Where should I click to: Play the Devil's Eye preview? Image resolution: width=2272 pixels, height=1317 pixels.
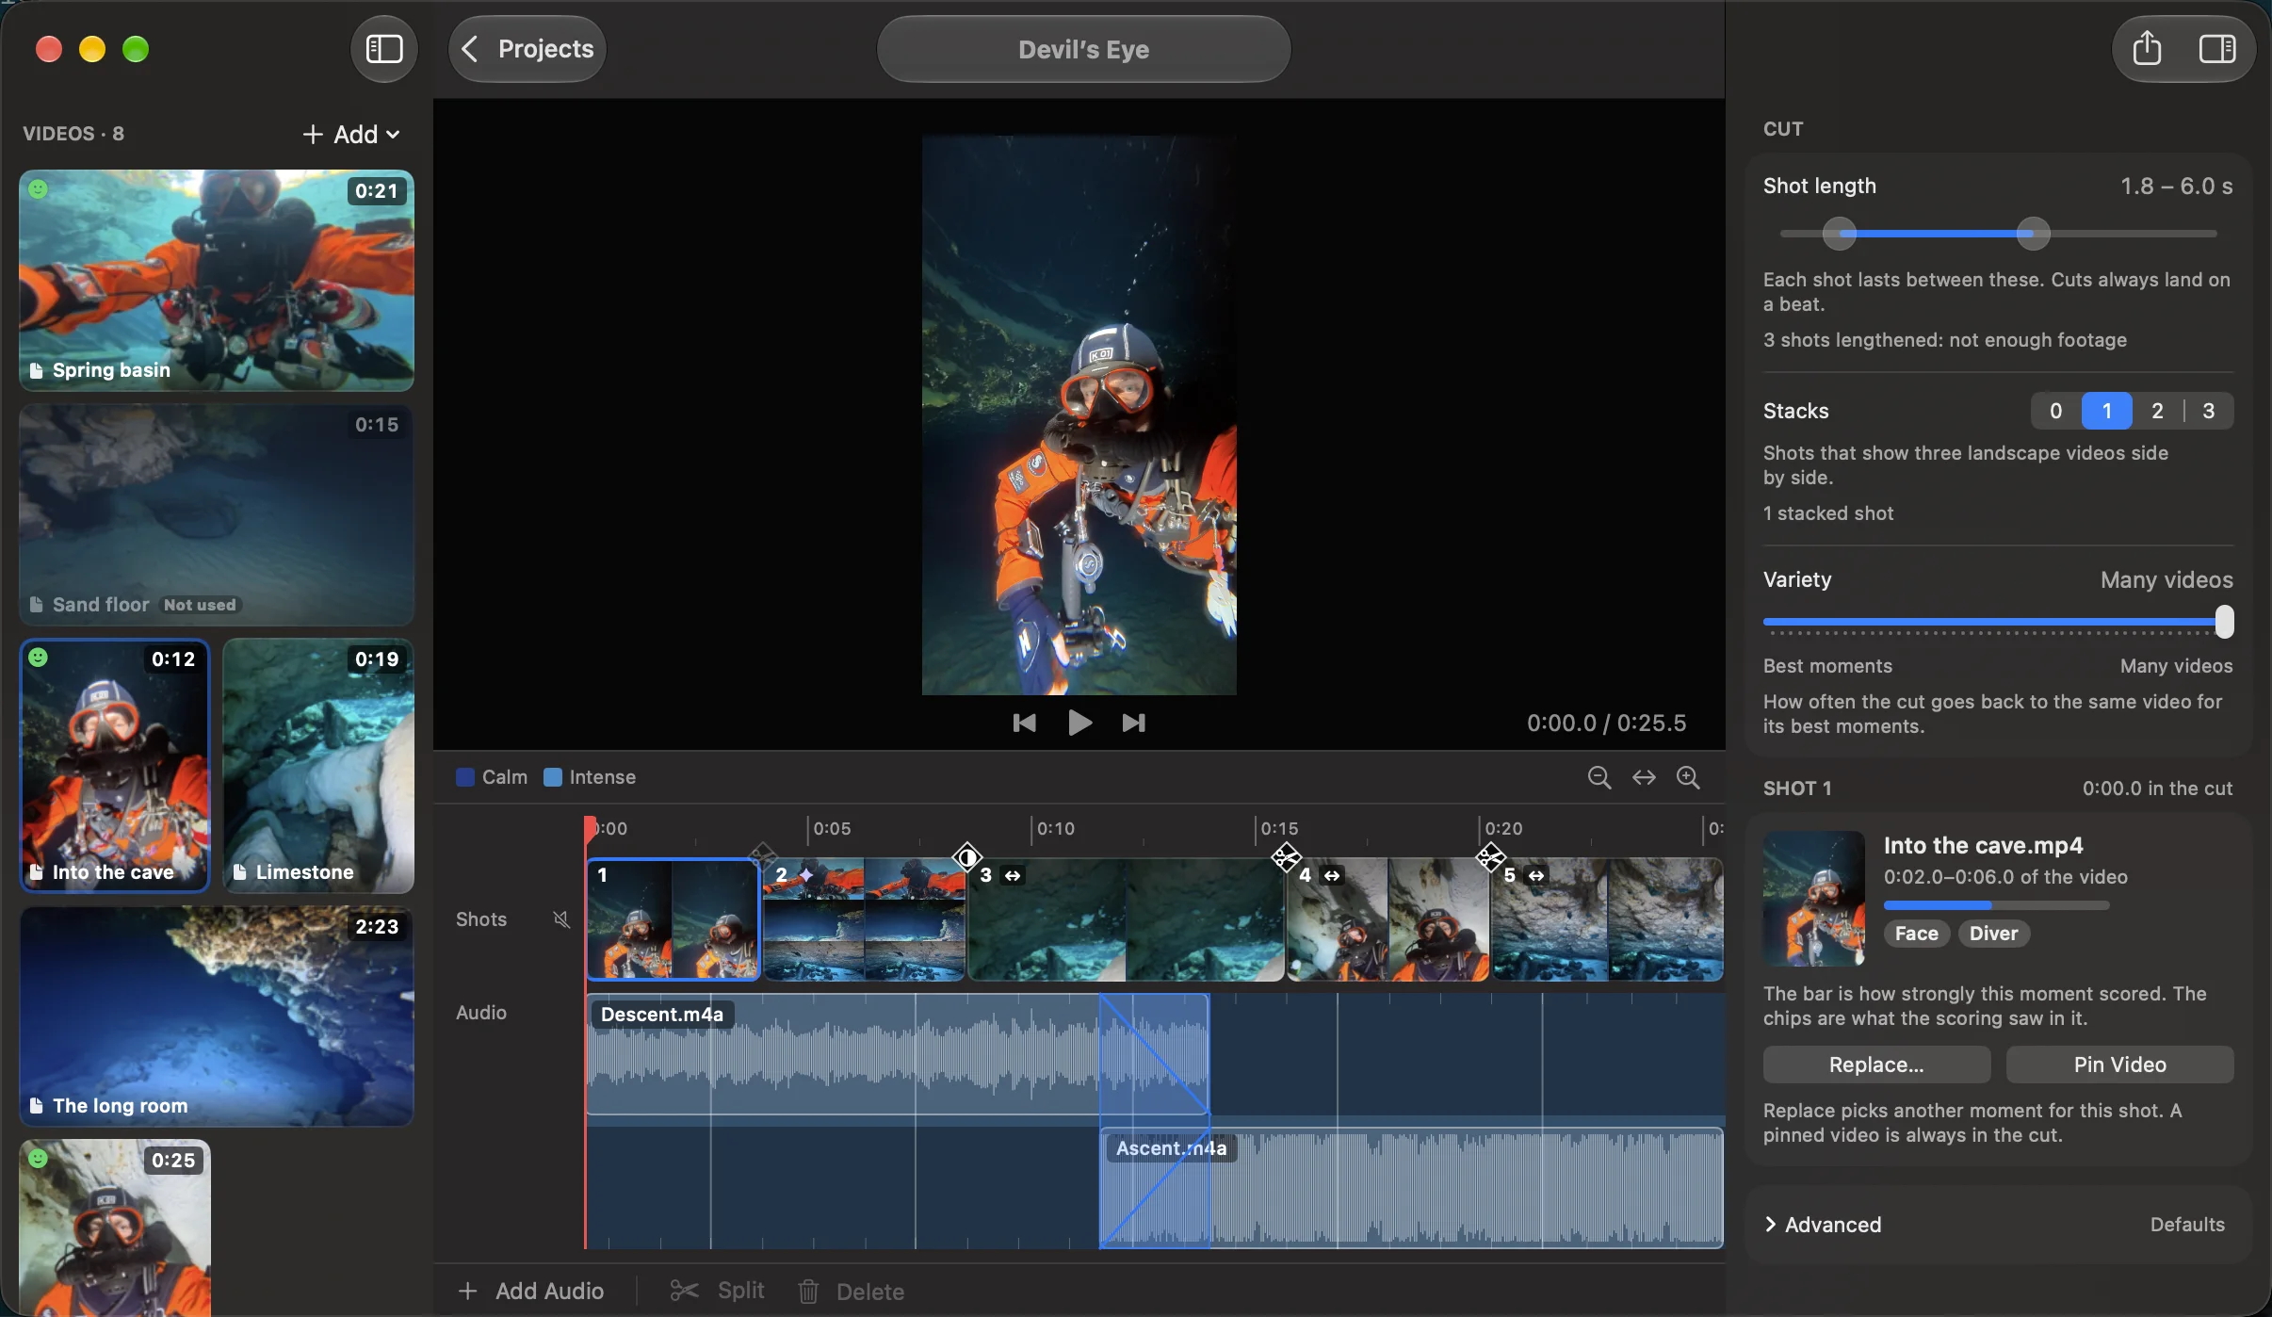pyautogui.click(x=1079, y=723)
